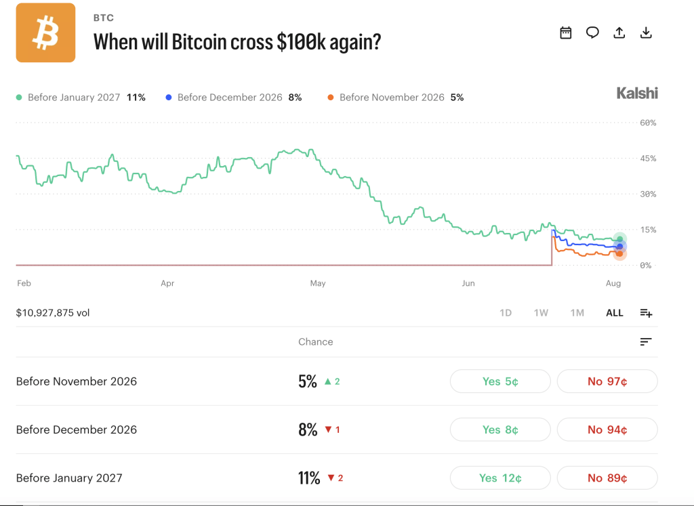The width and height of the screenshot is (694, 506).
Task: Open the calendar icon
Action: 566,33
